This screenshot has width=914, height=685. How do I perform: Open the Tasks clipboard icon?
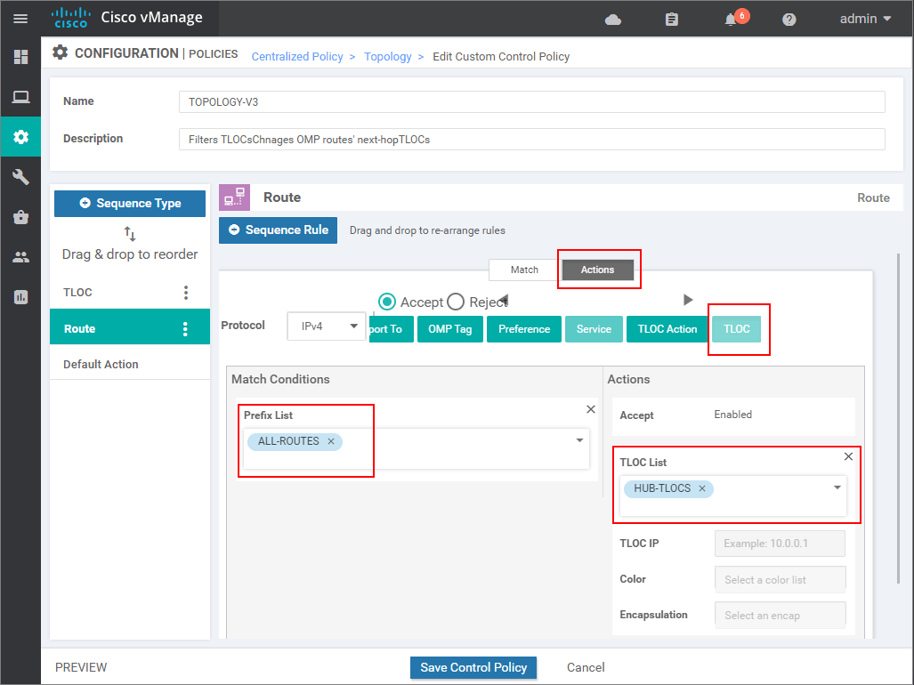[x=670, y=18]
